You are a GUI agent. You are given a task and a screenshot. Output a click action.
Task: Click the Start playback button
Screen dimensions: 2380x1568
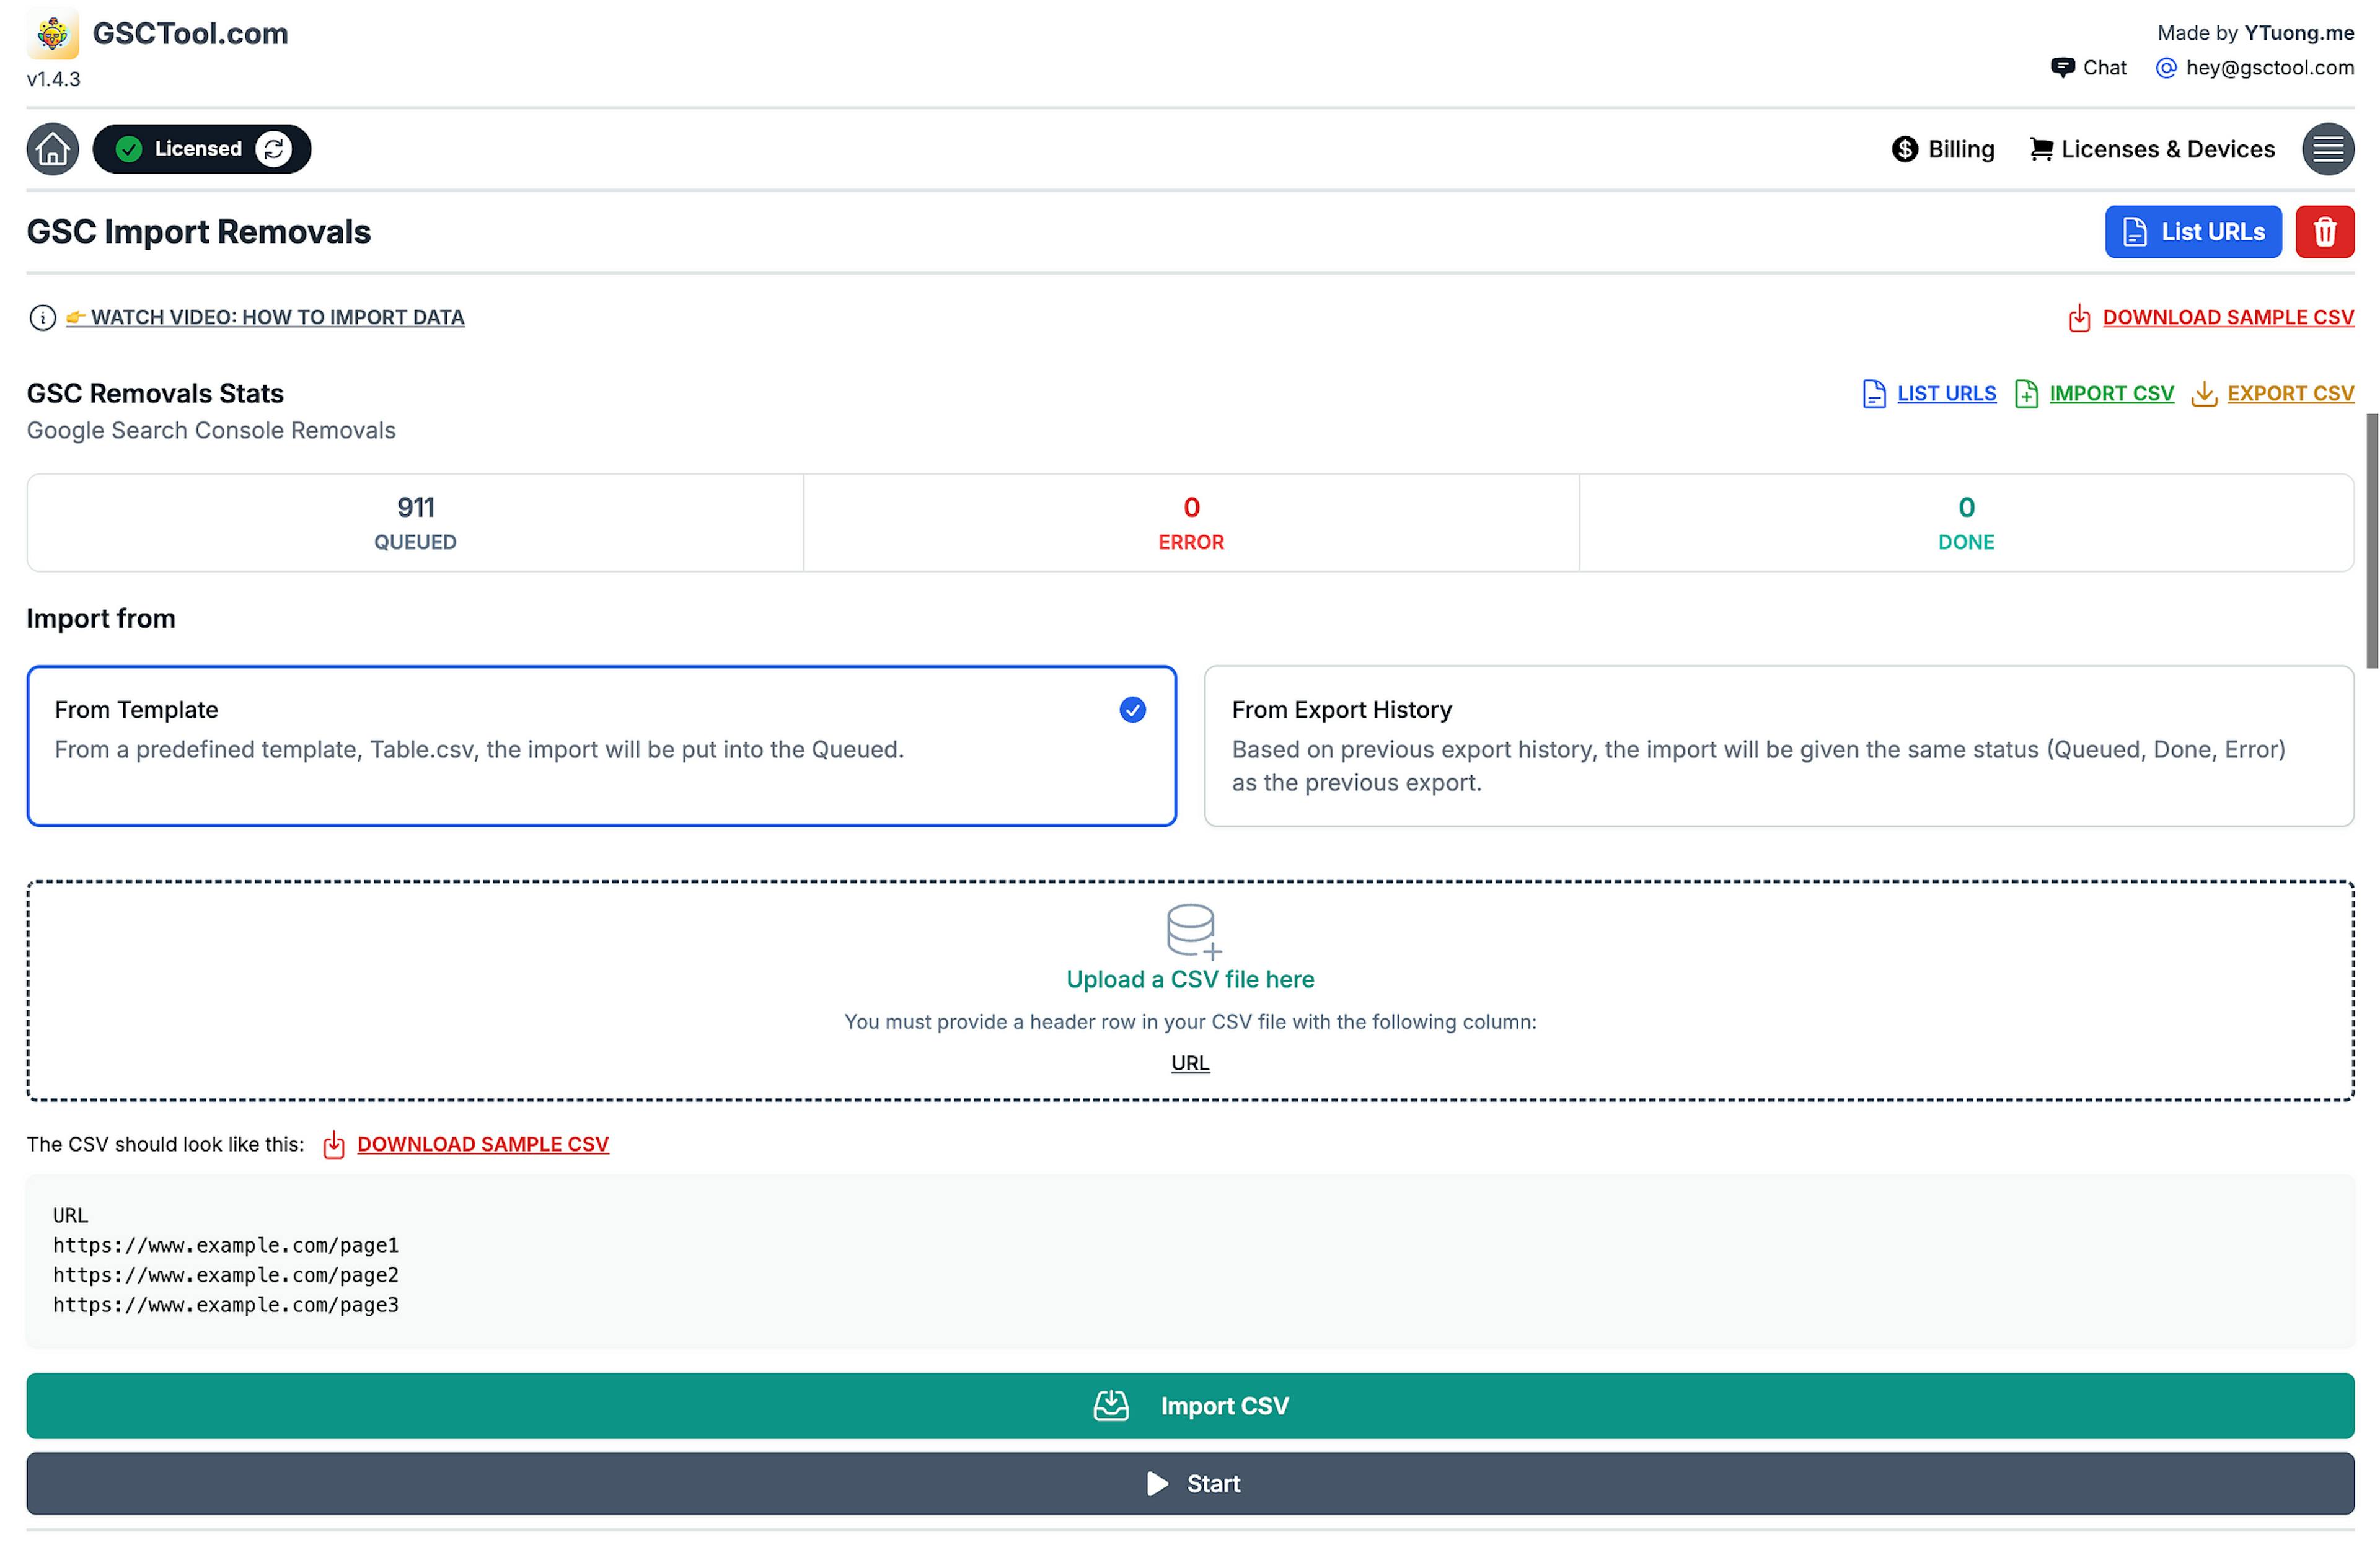tap(1190, 1482)
